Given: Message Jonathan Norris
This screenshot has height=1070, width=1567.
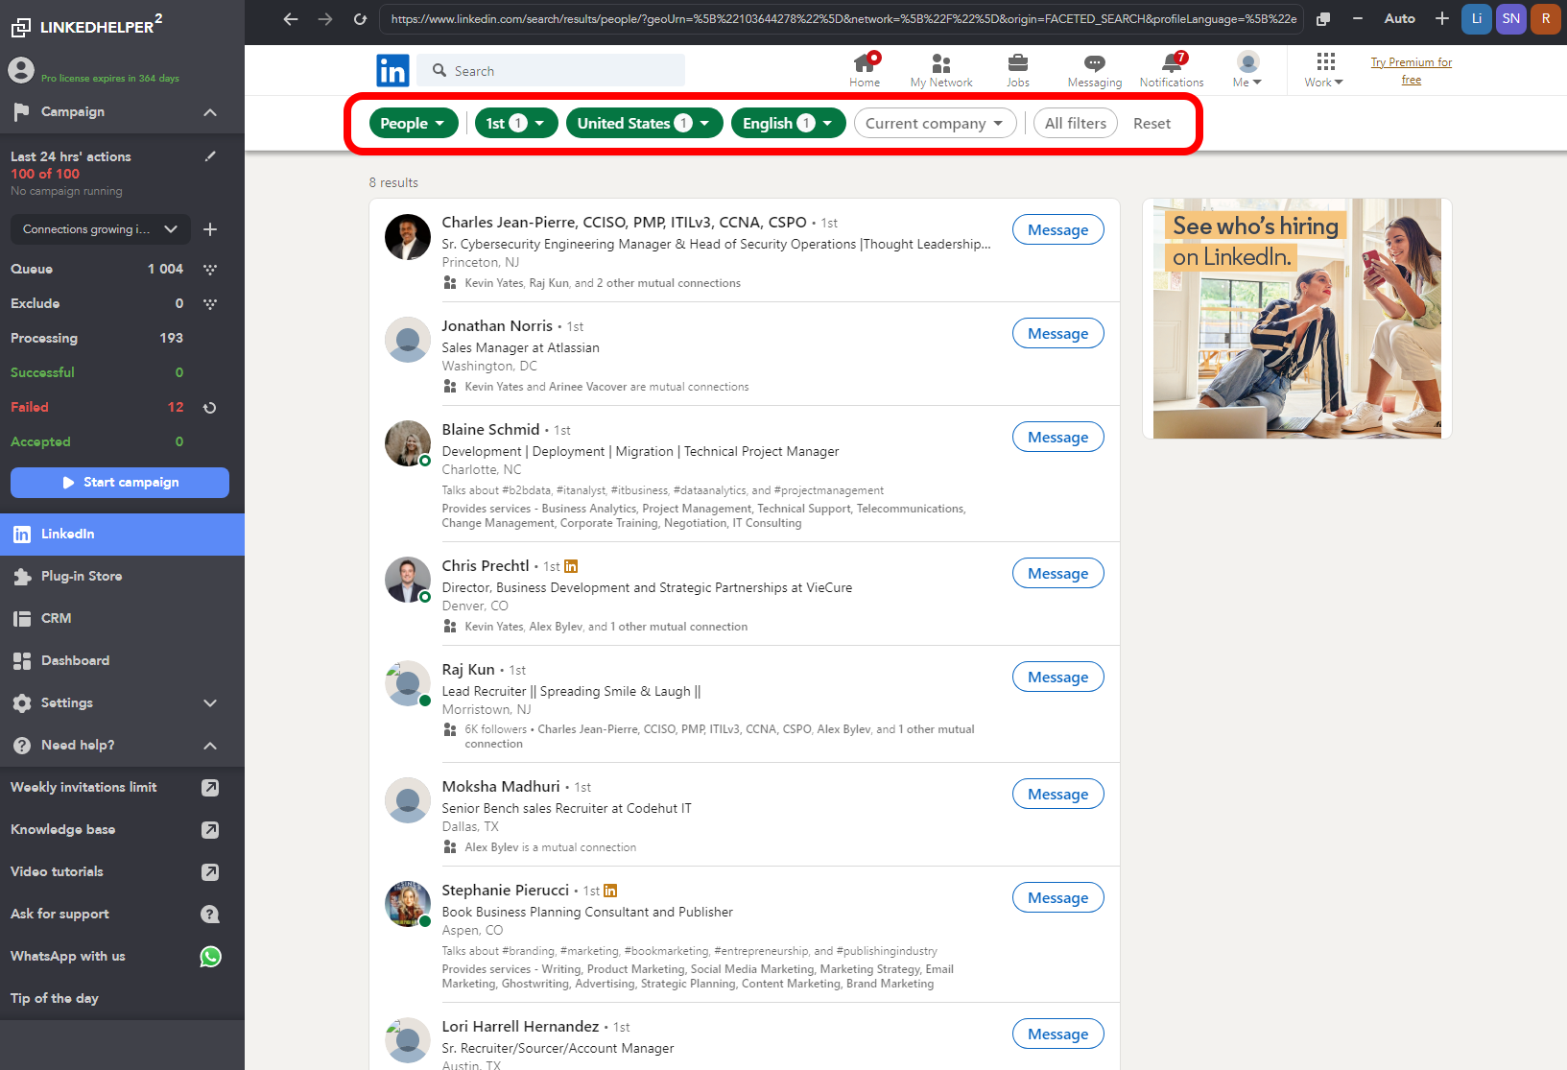Looking at the screenshot, I should point(1058,334).
